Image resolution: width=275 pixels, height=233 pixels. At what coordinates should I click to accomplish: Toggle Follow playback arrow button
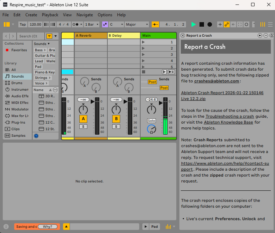155,24
